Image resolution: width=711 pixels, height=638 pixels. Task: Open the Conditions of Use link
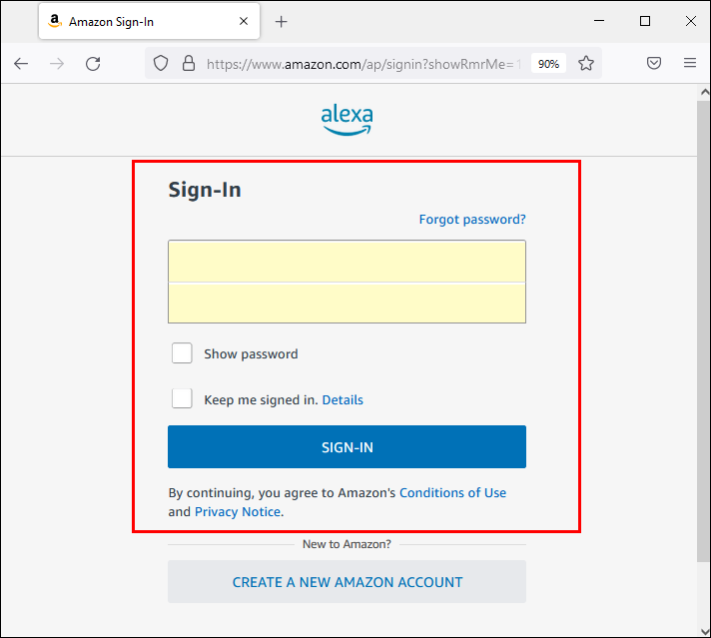tap(452, 493)
